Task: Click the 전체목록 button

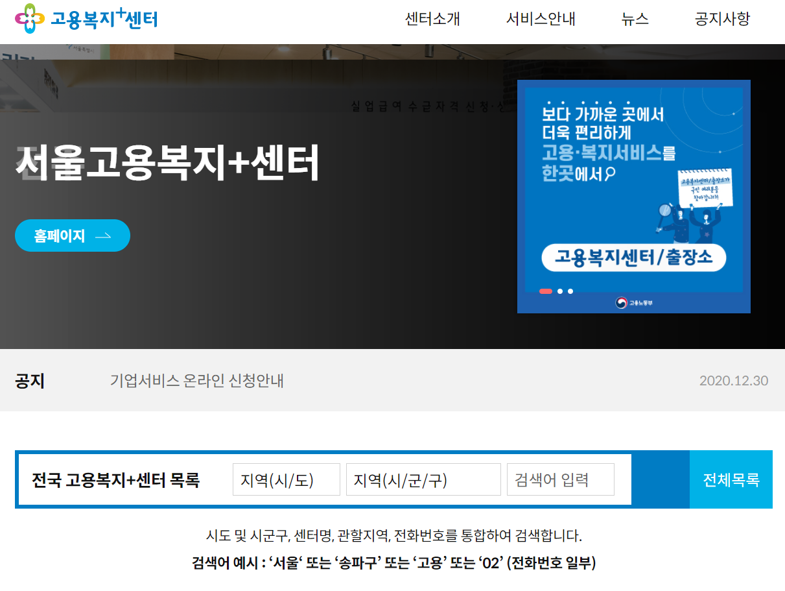Action: tap(731, 479)
